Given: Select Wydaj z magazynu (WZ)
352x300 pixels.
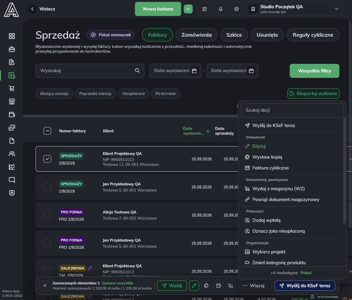Looking at the screenshot, I should pyautogui.click(x=292, y=189).
